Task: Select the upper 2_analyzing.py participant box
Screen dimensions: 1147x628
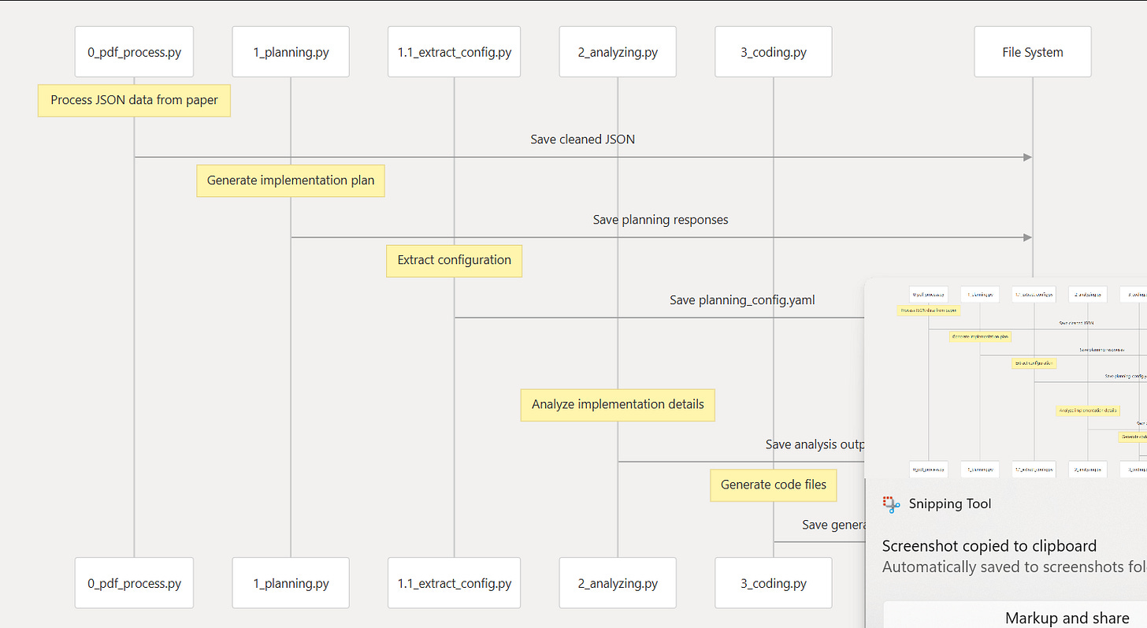Action: (618, 52)
